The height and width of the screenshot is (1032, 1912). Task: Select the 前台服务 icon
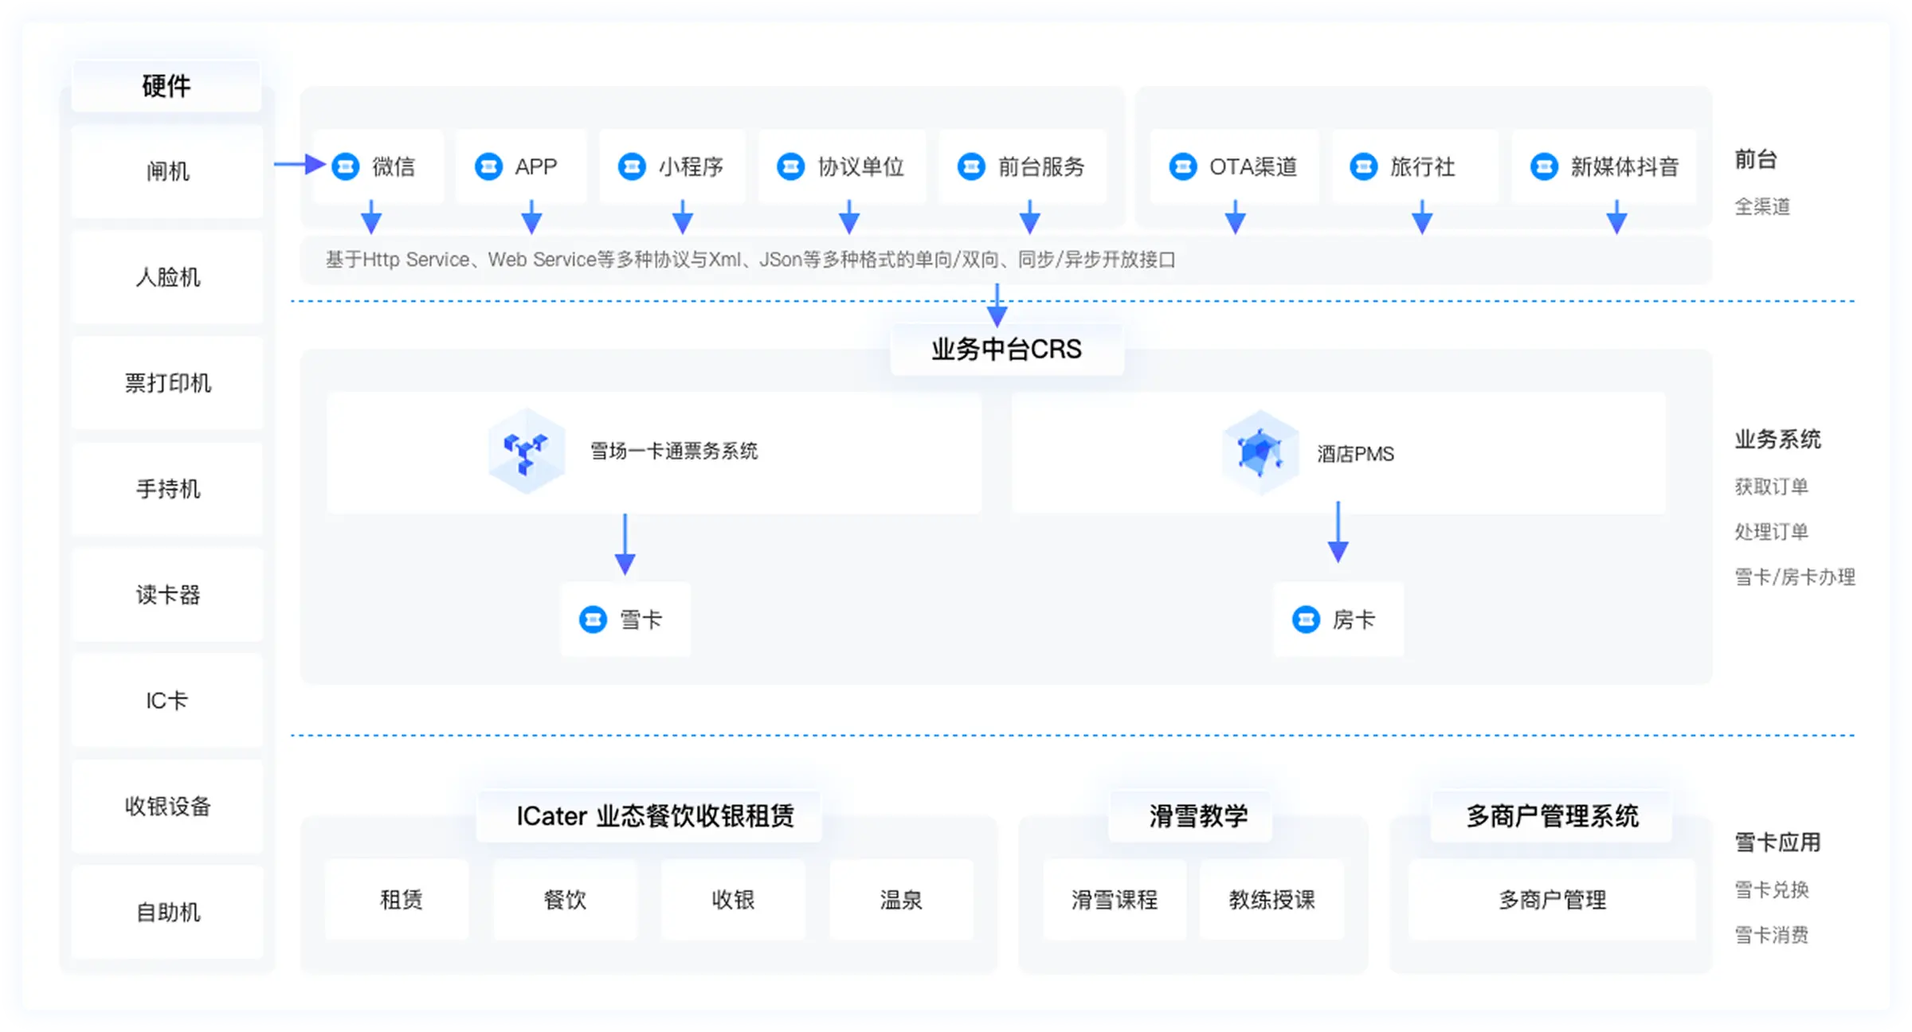pos(970,166)
